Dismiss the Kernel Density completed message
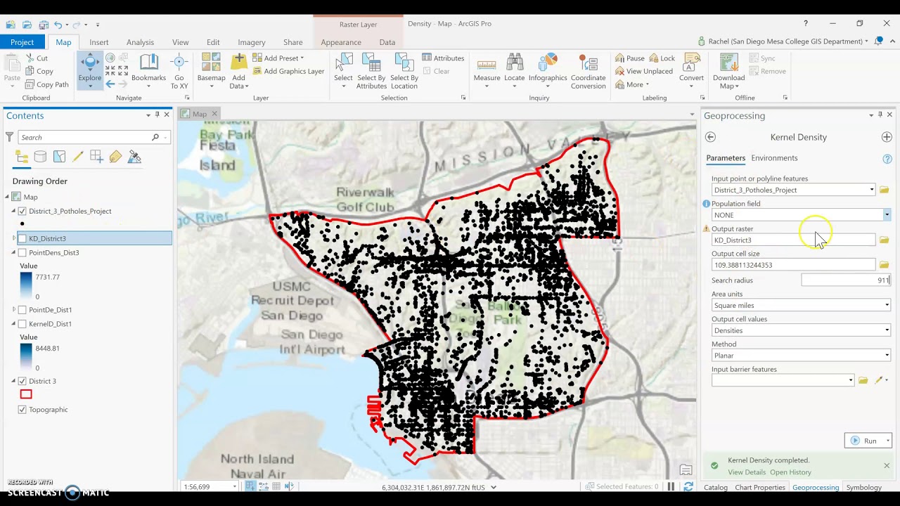 [x=887, y=466]
